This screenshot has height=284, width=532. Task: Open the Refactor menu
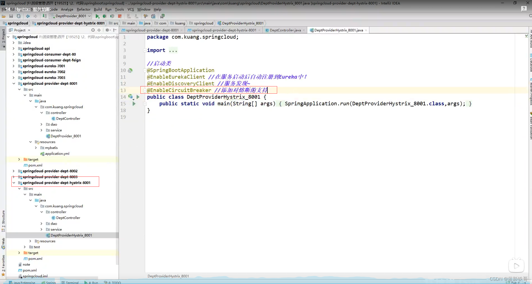[84, 9]
